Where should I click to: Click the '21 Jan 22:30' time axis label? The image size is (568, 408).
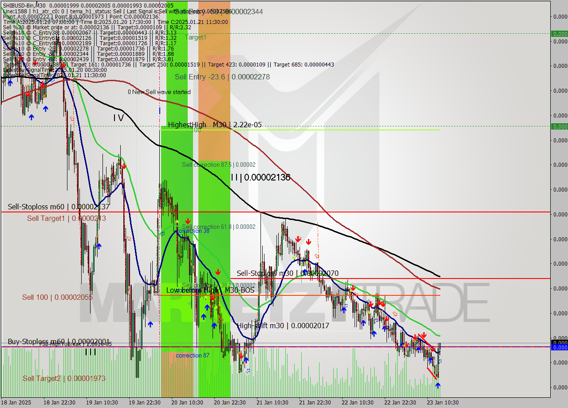(315, 403)
